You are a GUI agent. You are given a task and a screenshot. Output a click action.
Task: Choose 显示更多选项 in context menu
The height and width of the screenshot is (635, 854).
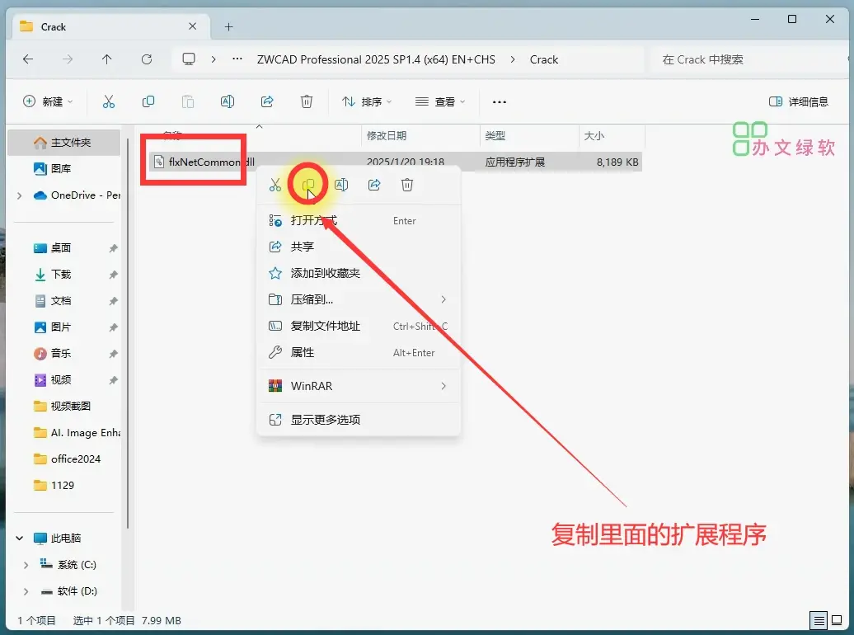(359, 420)
